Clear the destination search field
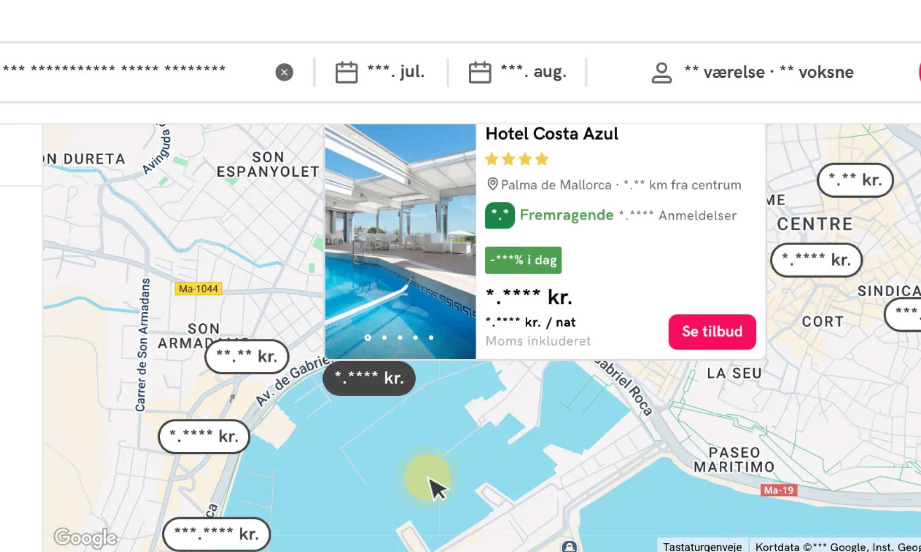The image size is (921, 552). (284, 72)
